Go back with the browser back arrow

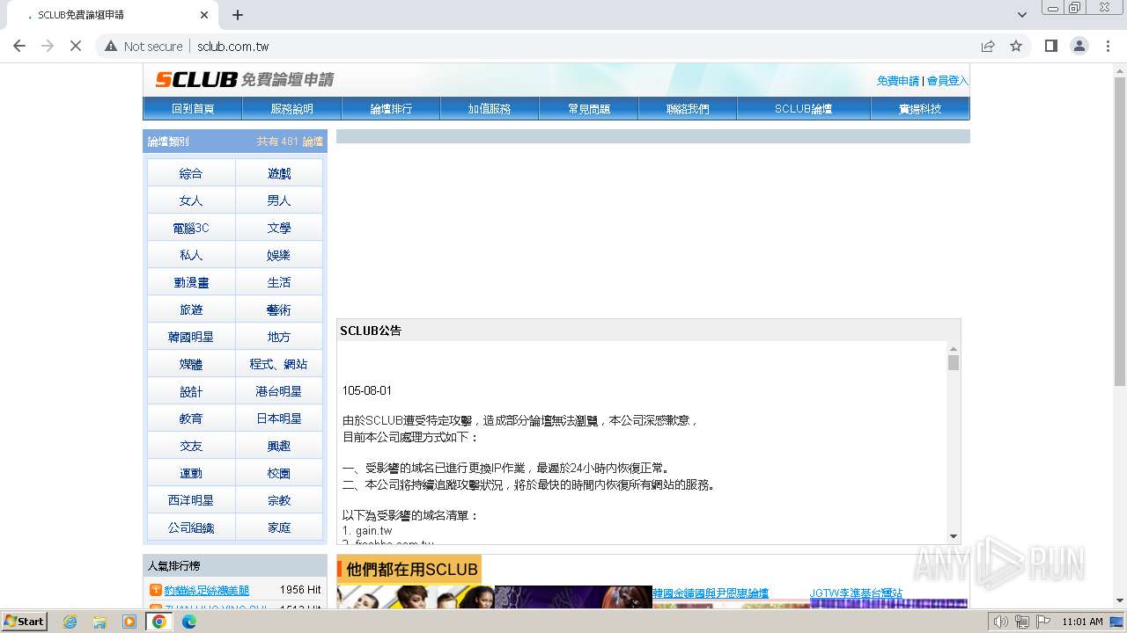click(19, 46)
